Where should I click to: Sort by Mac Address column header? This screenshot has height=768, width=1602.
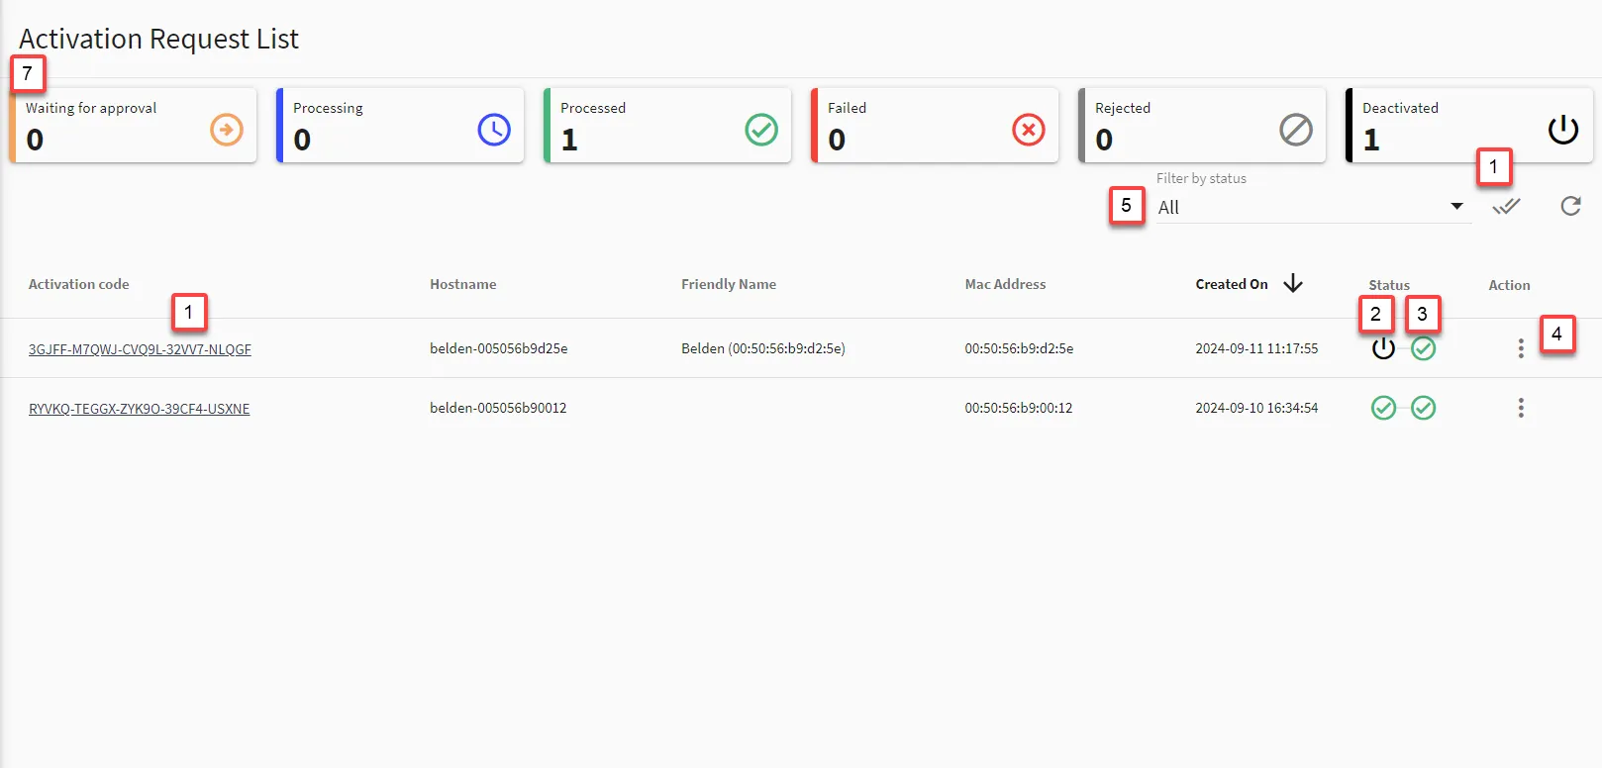(1005, 284)
